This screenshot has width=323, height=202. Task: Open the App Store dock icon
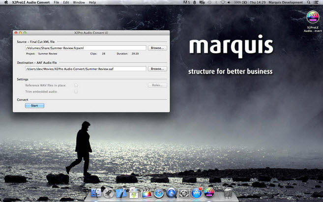pos(197,193)
